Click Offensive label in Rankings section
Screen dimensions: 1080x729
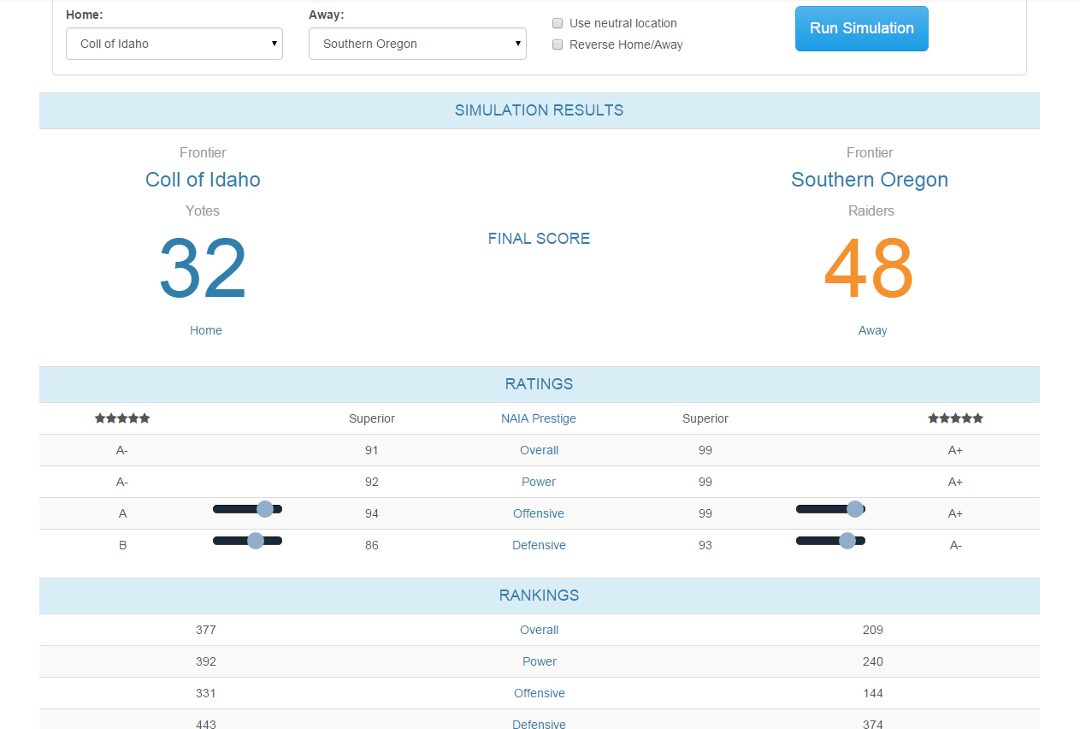pos(539,693)
